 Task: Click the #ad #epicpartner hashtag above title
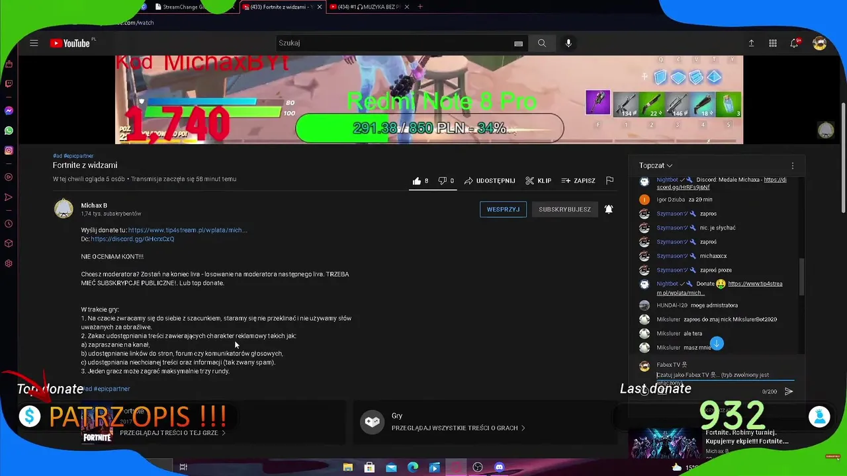[73, 156]
